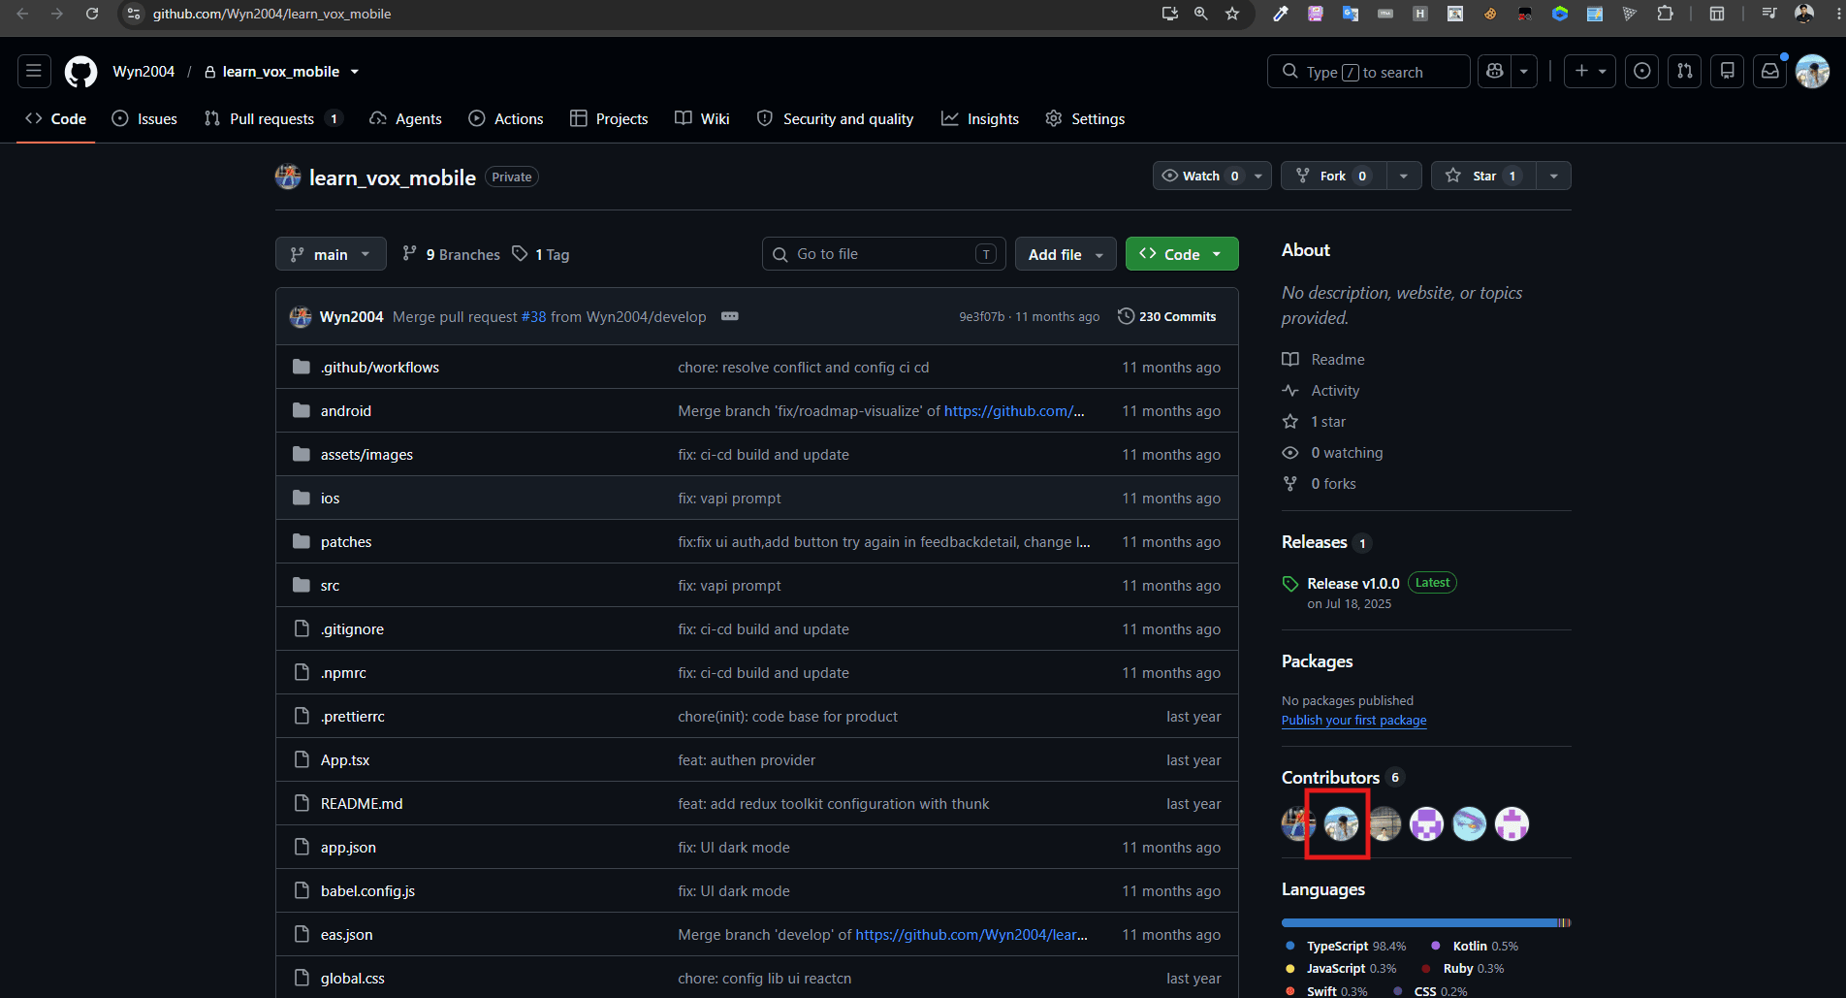Open the .github/workflows folder
This screenshot has height=998, width=1846.
click(x=380, y=368)
